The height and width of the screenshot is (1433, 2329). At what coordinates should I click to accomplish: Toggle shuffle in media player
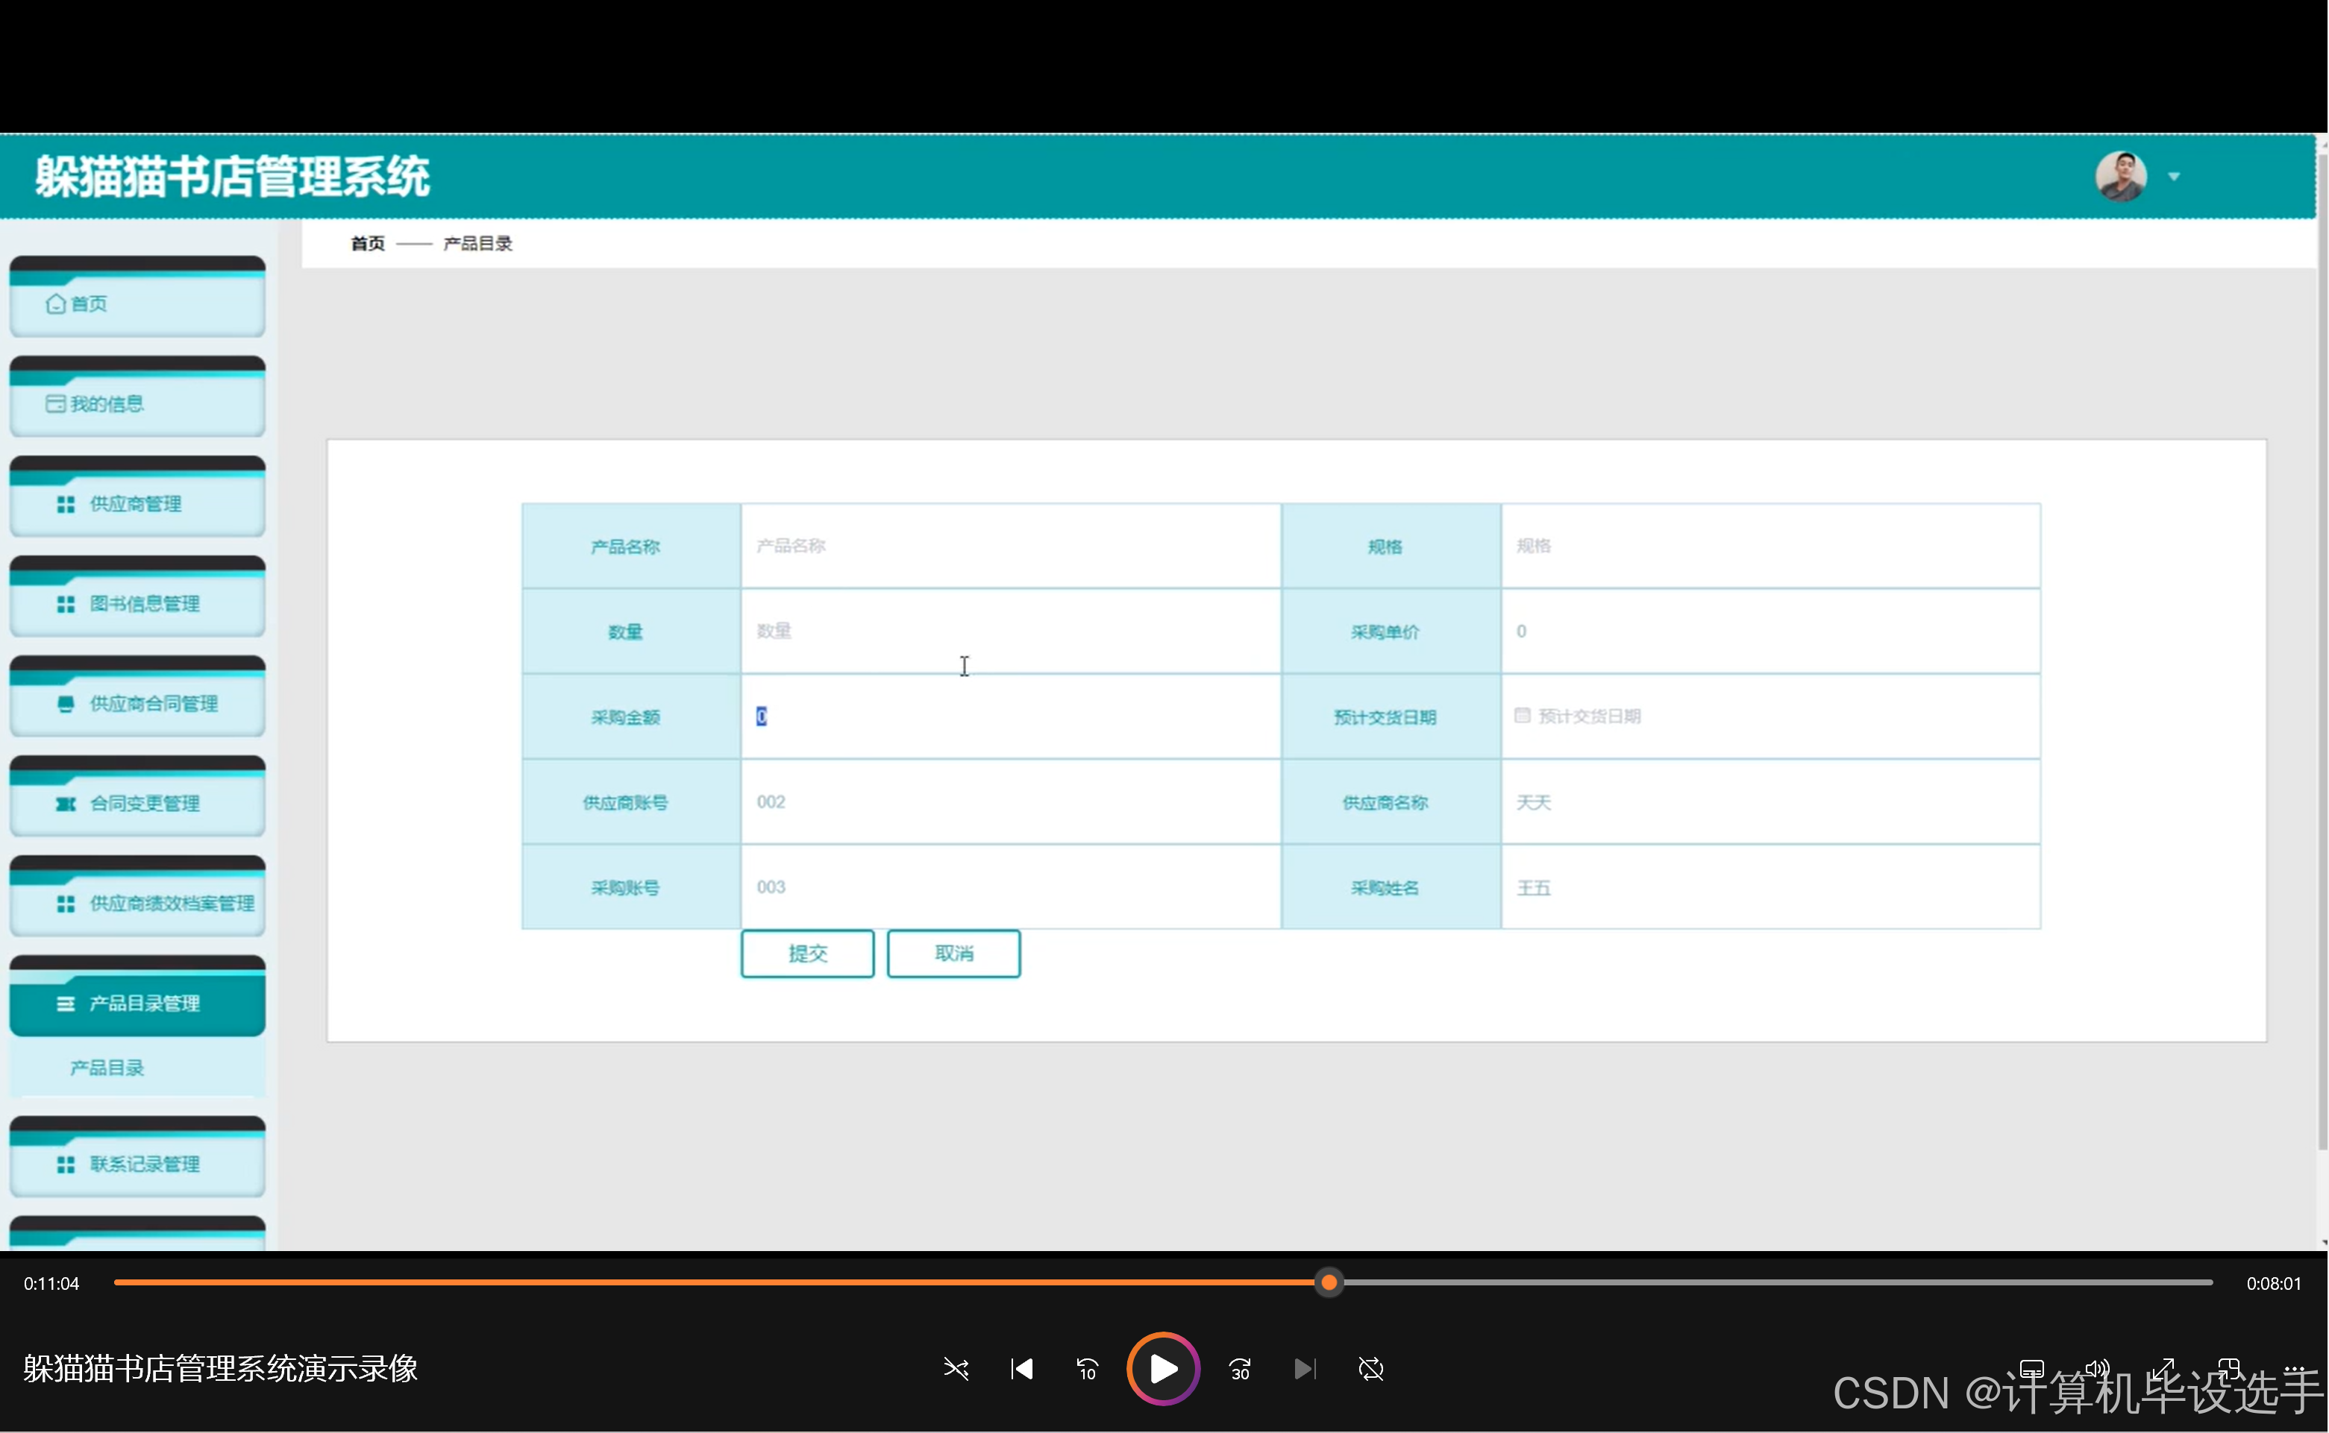click(956, 1369)
